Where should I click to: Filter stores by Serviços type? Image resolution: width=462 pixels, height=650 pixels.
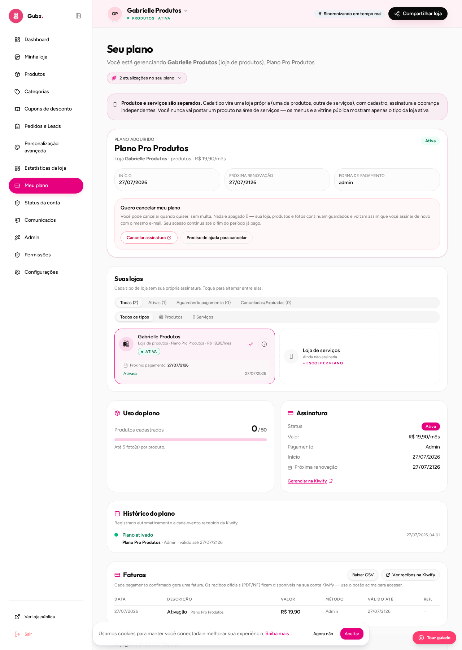point(203,317)
